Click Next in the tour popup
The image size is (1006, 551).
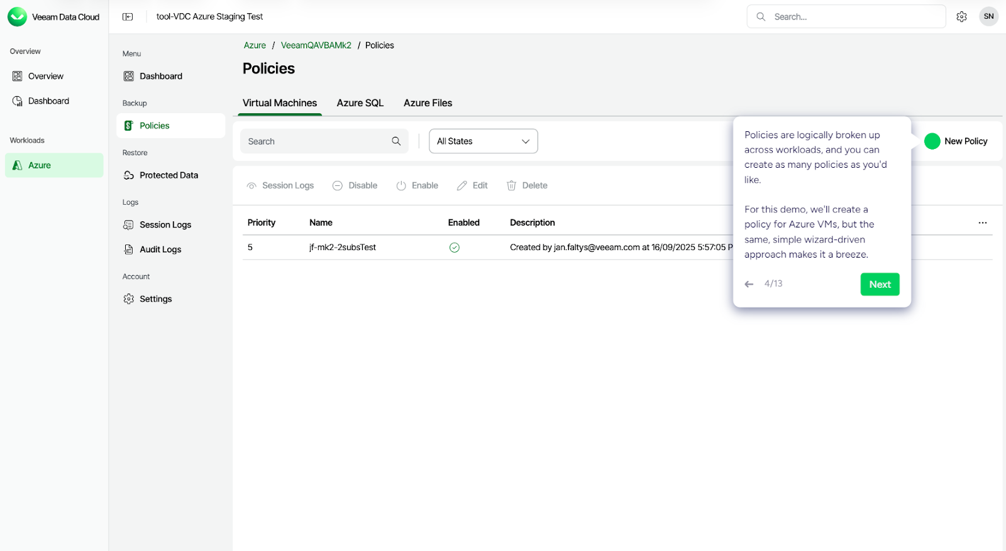click(880, 284)
